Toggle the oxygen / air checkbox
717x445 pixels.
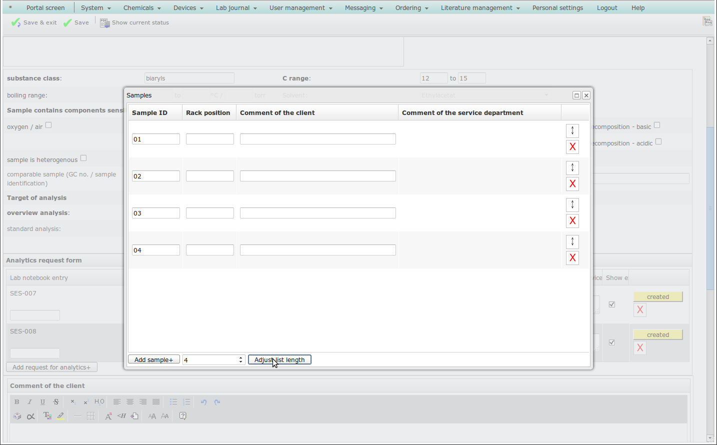tap(48, 125)
